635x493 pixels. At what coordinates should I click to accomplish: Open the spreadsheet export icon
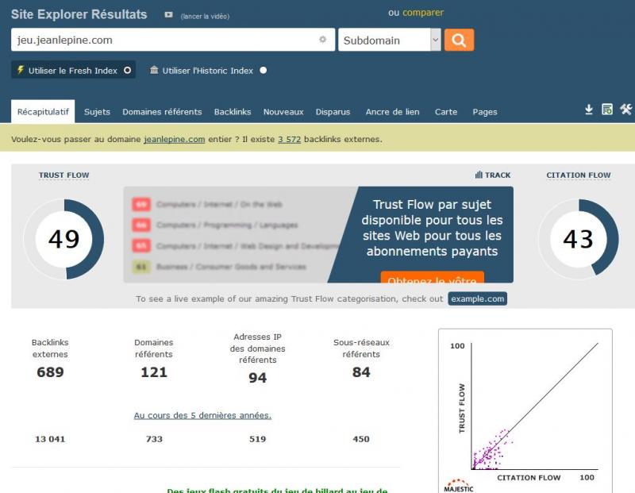click(607, 110)
